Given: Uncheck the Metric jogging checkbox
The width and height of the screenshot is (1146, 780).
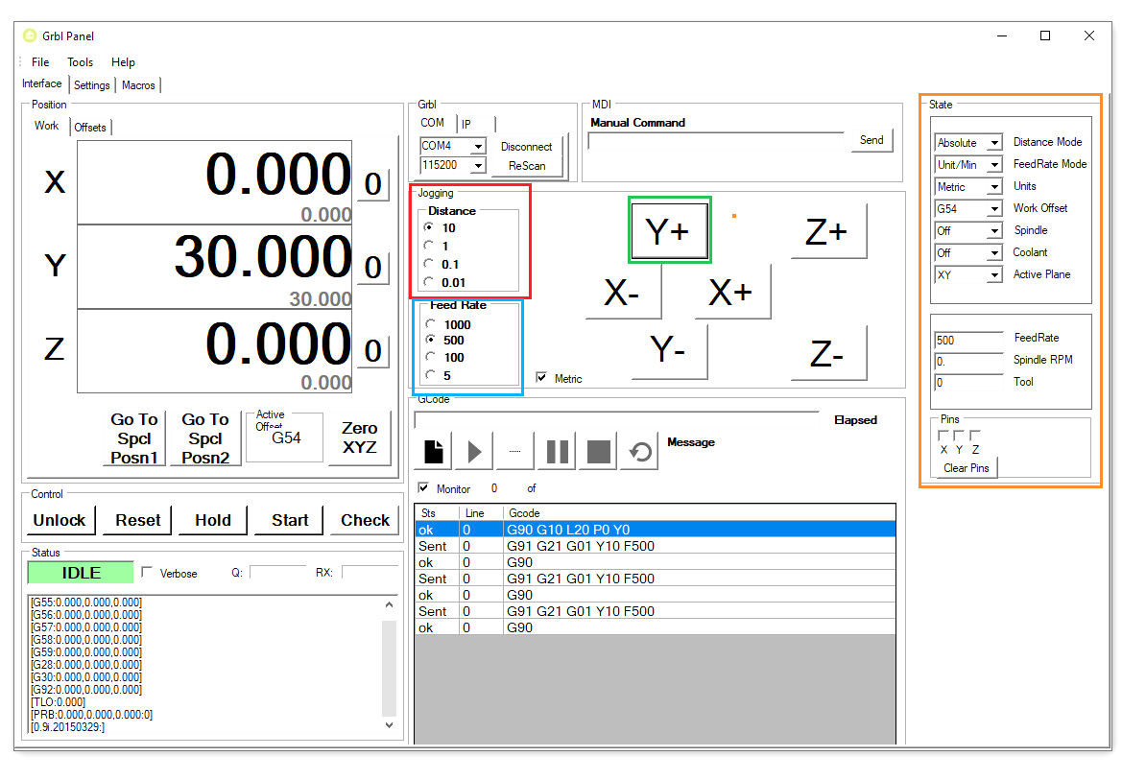Looking at the screenshot, I should [x=540, y=378].
